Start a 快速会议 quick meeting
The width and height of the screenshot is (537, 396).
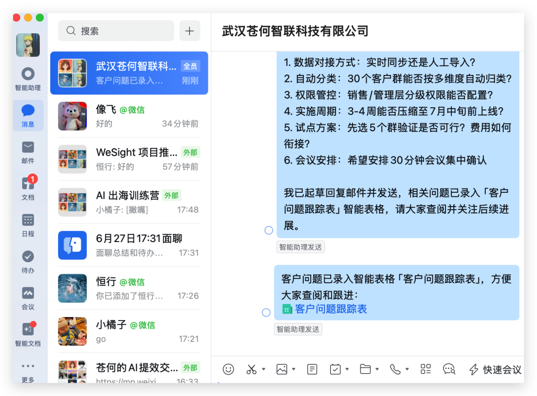(x=495, y=370)
